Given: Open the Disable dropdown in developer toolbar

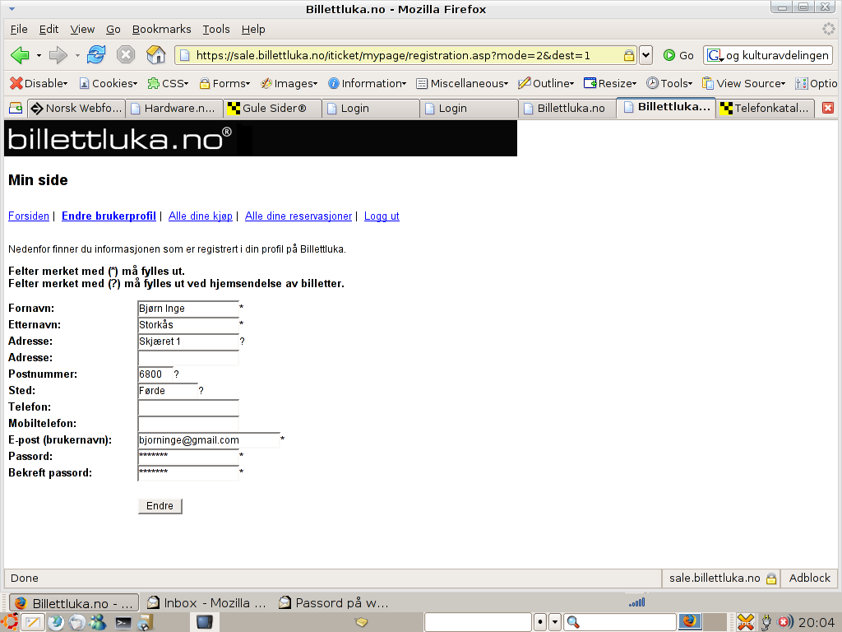Looking at the screenshot, I should coord(39,83).
